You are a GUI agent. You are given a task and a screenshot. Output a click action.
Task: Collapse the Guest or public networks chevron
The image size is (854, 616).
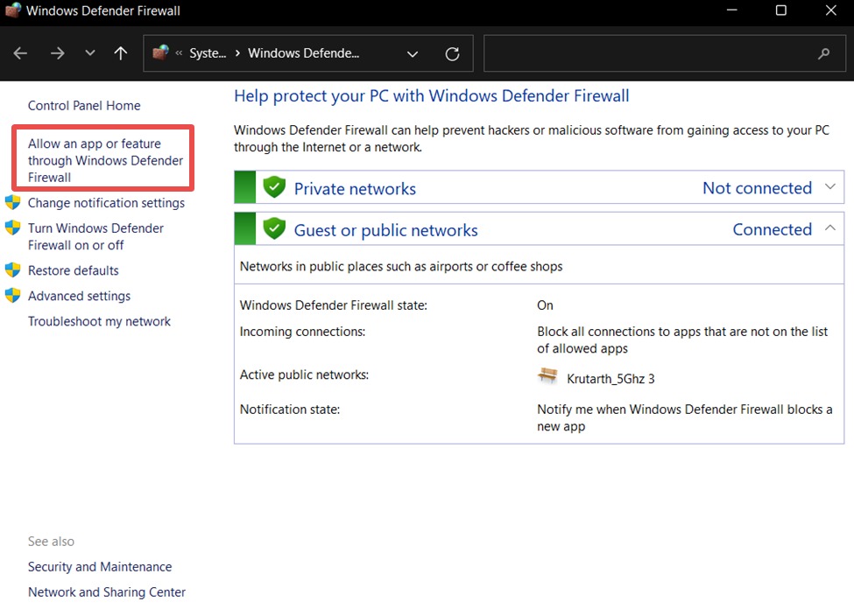[830, 228]
